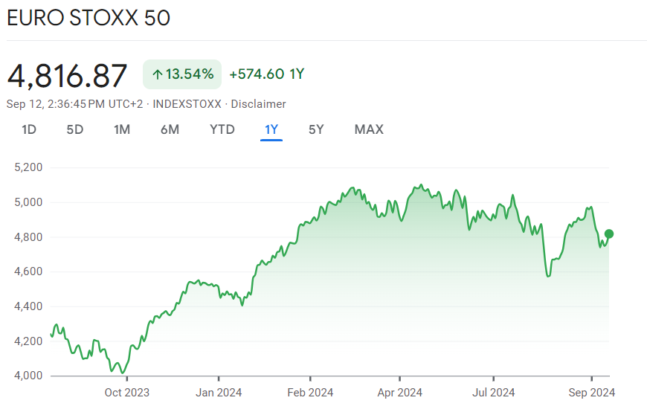Image resolution: width=647 pixels, height=415 pixels.
Task: Click the Sep 2024 axis label
Action: [592, 392]
